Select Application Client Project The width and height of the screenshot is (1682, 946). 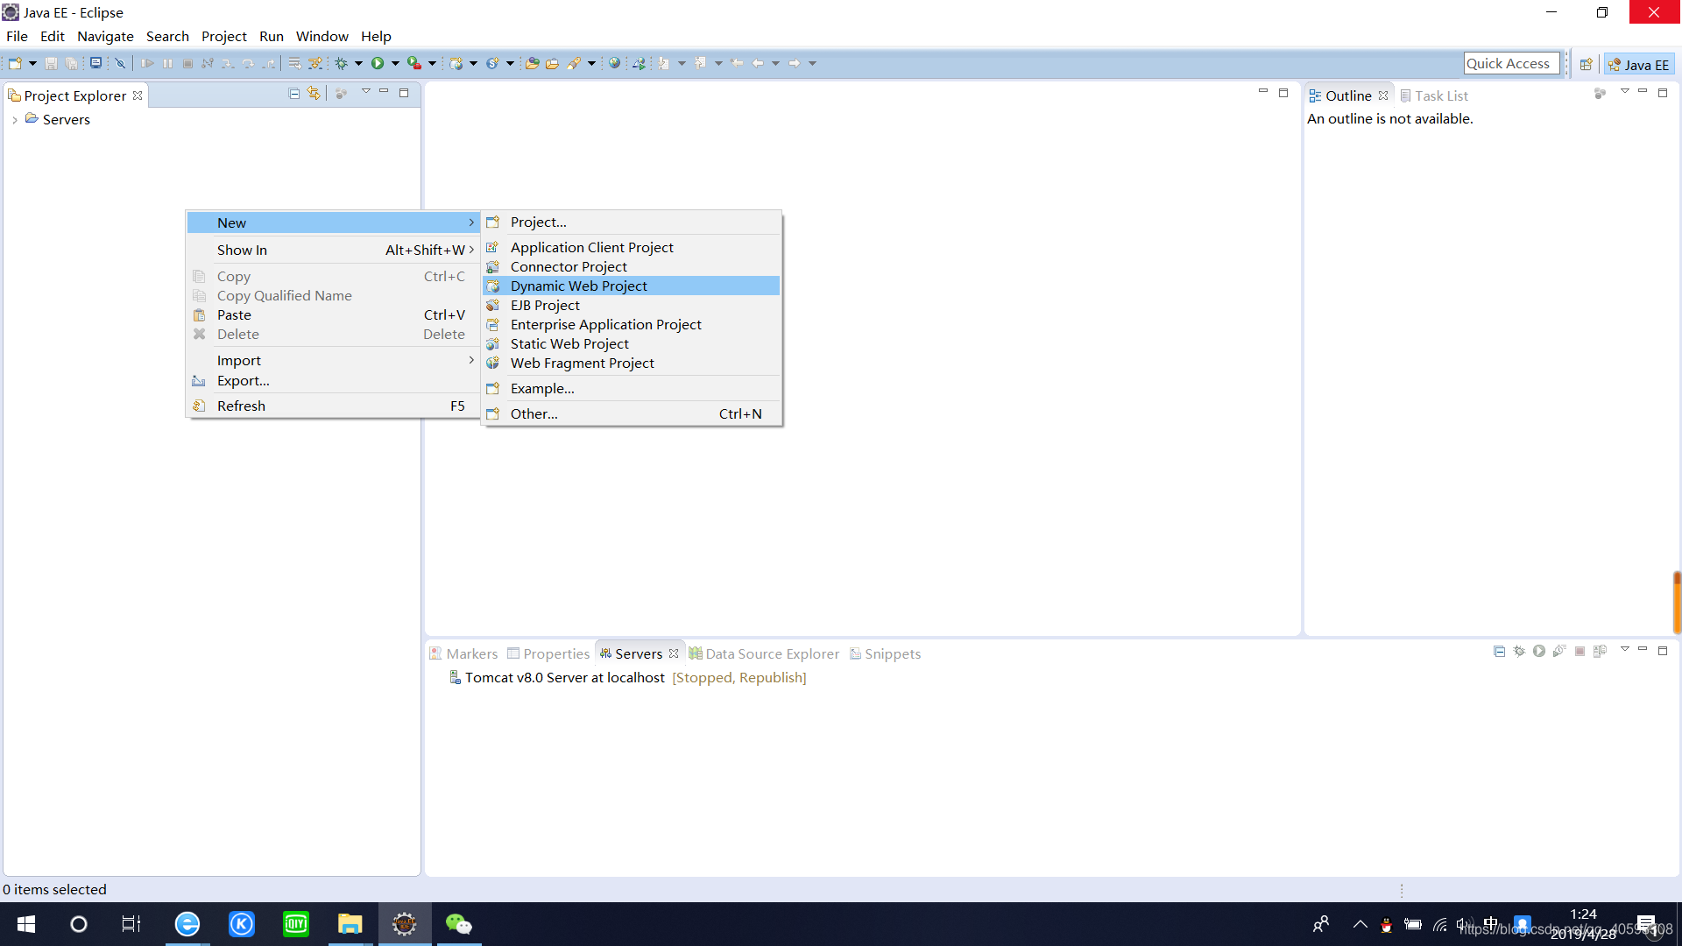632,247
